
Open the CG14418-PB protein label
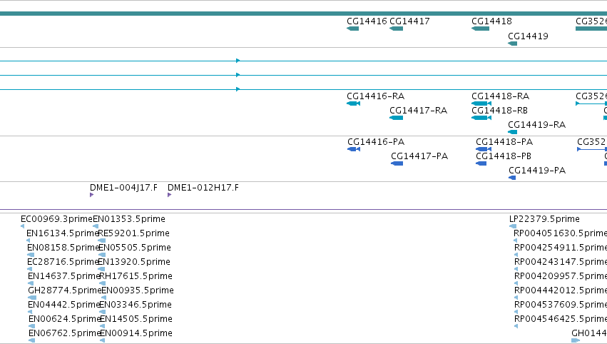[504, 156]
